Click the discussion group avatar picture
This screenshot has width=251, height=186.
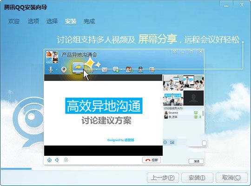(52, 57)
